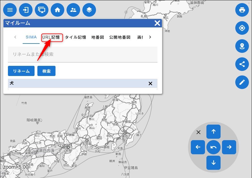Image resolution: width=252 pixels, height=178 pixels.
Task: Open the map layers icon
Action: coord(89,10)
